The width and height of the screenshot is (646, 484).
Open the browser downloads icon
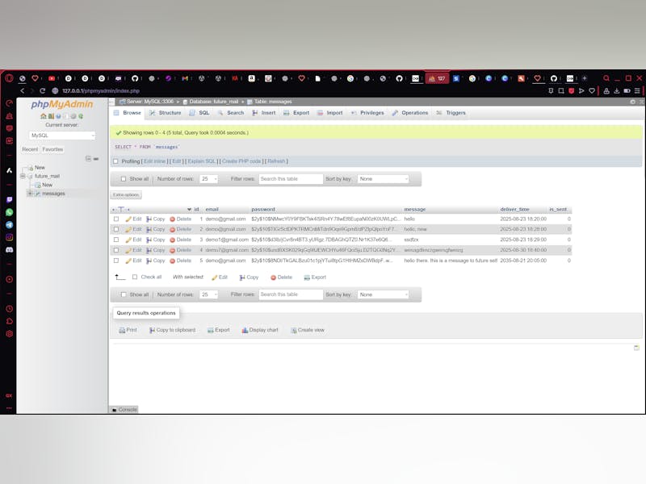616,90
